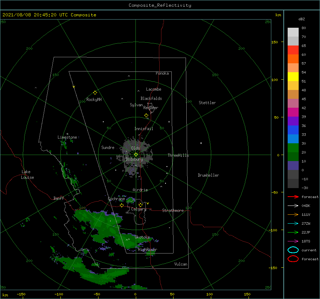Select the indigo 0–10 dBZ color swatch
Screen dimensions: 320x299
293,165
